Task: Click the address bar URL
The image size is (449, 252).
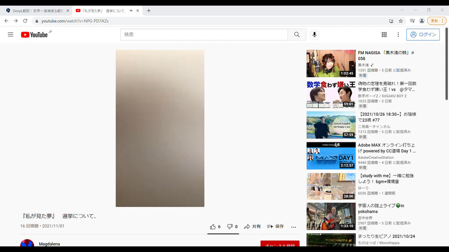Action: pyautogui.click(x=75, y=21)
